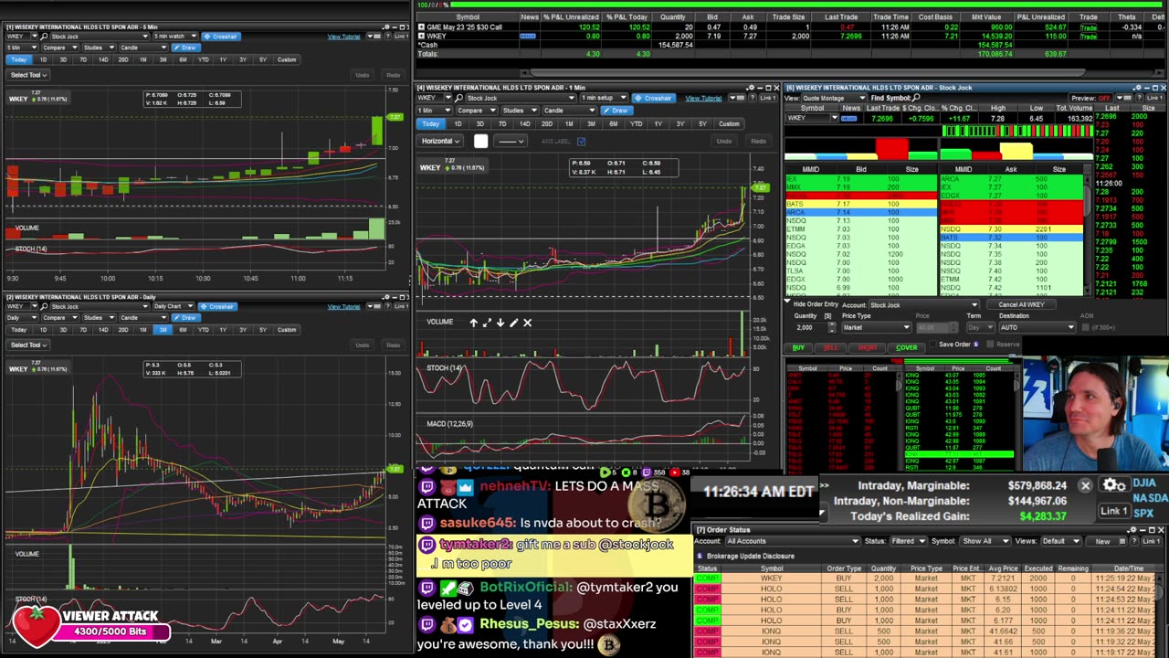Viewport: 1169px width, 658px height.
Task: Open the Horizontal drawing tool dropdown
Action: [x=440, y=142]
